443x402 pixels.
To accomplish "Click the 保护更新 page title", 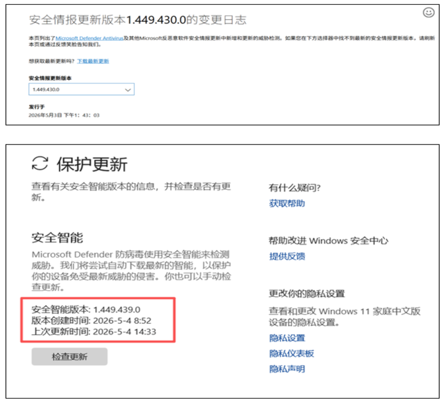I will 92,164.
